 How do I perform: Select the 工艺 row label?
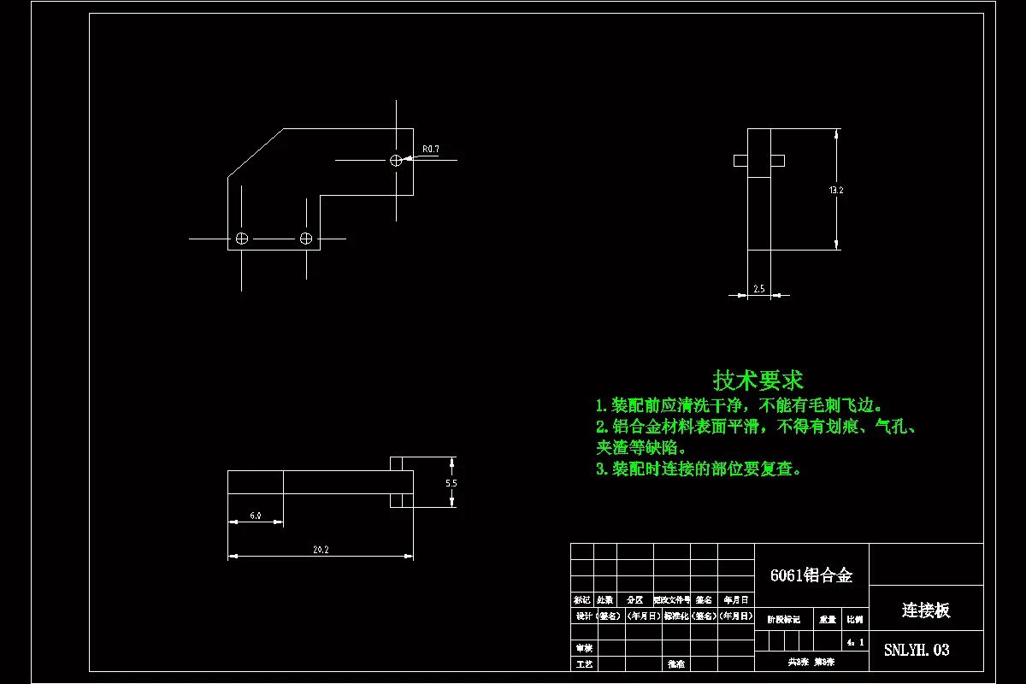click(x=582, y=663)
